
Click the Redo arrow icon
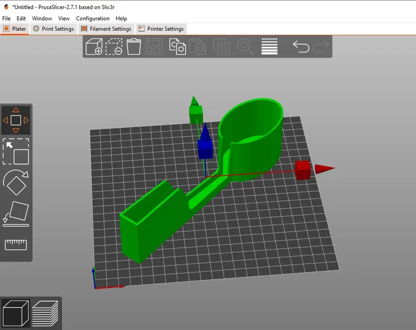[321, 46]
